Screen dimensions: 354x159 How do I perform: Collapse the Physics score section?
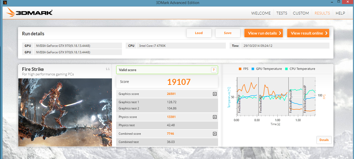(x=215, y=117)
